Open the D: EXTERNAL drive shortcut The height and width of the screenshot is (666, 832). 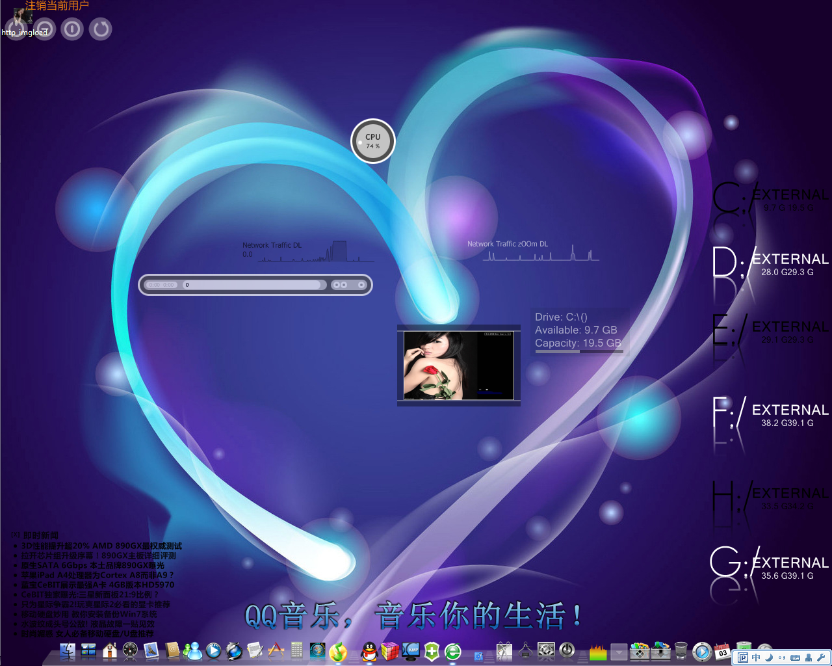[771, 263]
